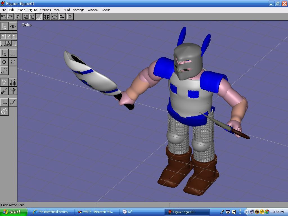Toggle the white L-shaped screen axes icon

tap(14, 43)
